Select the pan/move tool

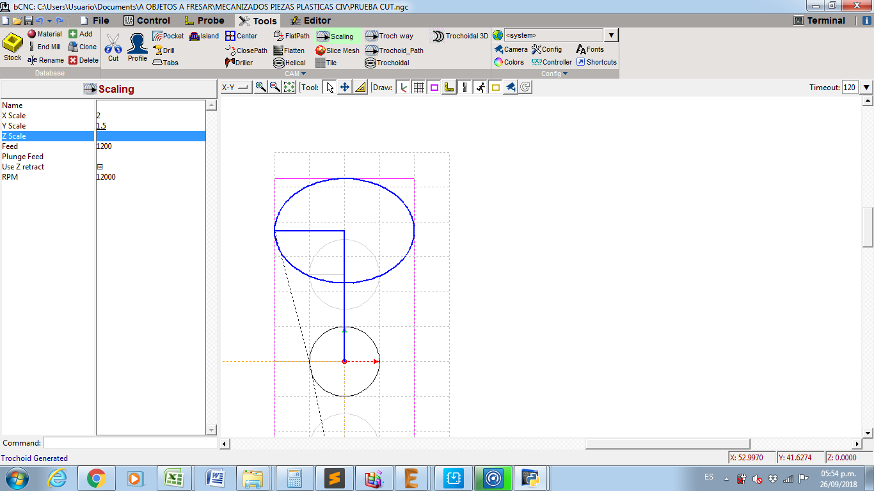[345, 88]
